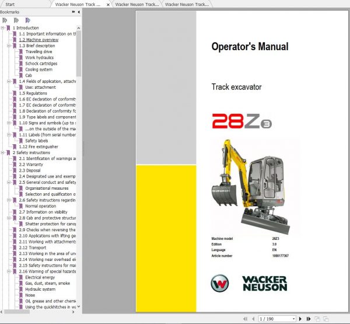Select Cooling system bookmark
This screenshot has width=350, height=324.
[x=38, y=69]
